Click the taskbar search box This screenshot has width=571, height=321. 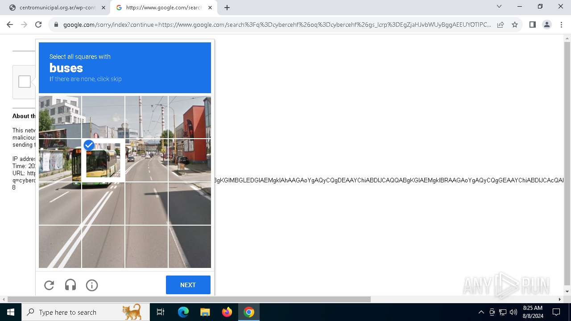(86, 312)
